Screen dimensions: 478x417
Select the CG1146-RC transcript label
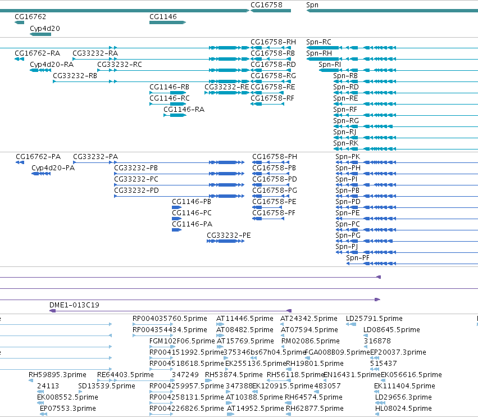coord(170,98)
